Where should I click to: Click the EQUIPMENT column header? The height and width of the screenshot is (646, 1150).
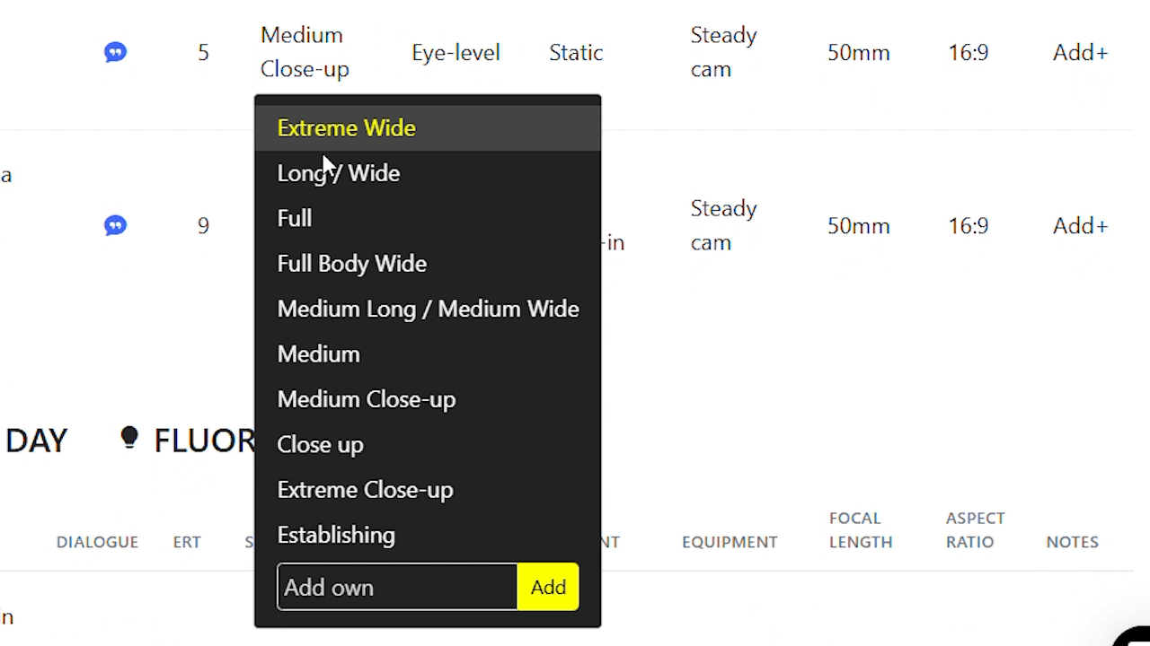730,541
